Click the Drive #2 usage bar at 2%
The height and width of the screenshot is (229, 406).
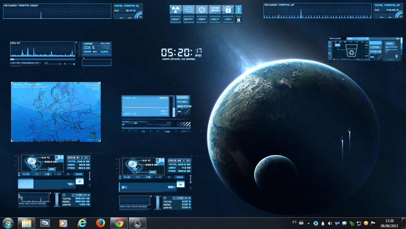[x=148, y=187]
